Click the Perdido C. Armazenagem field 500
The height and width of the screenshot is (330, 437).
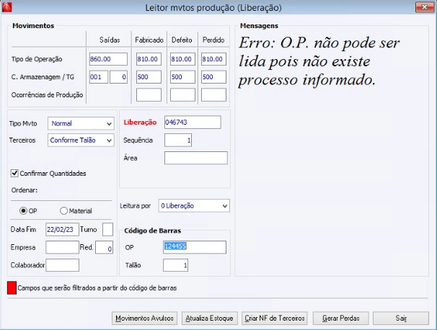click(x=213, y=77)
